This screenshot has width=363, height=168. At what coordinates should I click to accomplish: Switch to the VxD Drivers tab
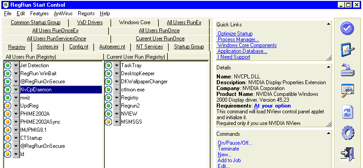point(90,22)
